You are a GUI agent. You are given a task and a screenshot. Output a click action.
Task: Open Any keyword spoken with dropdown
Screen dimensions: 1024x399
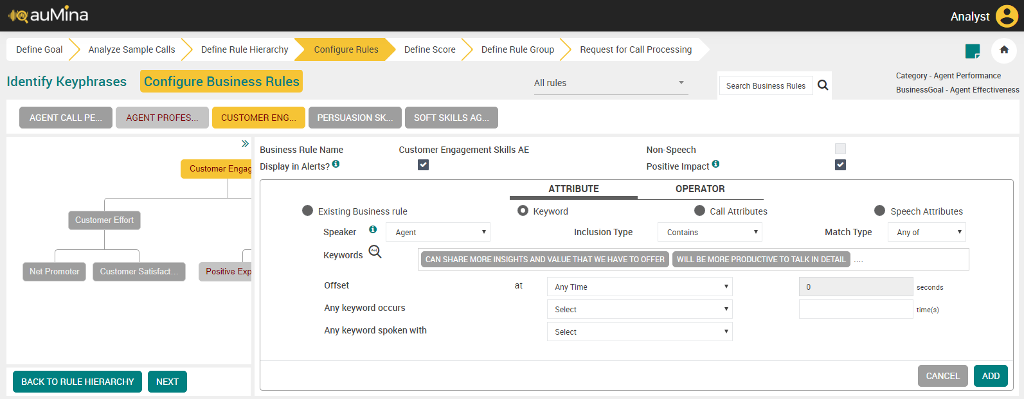[640, 332]
